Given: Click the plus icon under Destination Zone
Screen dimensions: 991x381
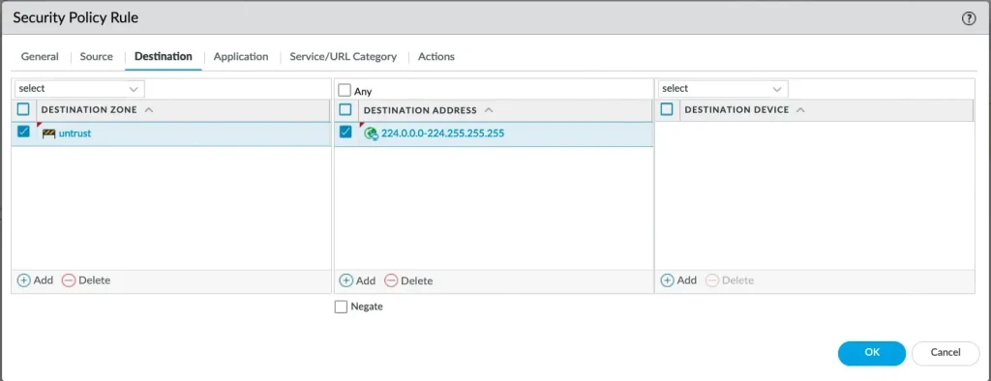Looking at the screenshot, I should click(23, 279).
